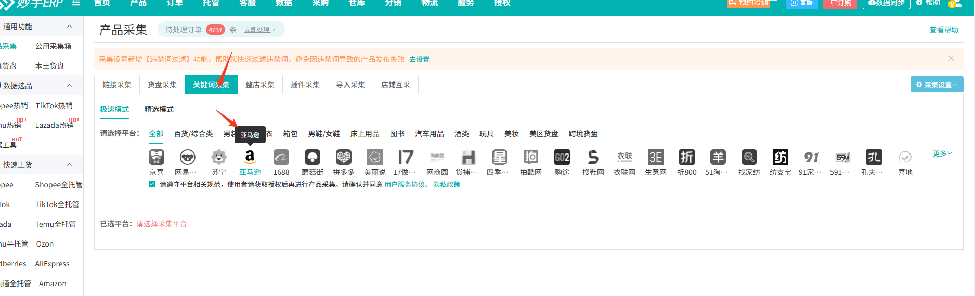Expand the 更多 platforms list
Image resolution: width=975 pixels, height=296 pixels.
[942, 153]
